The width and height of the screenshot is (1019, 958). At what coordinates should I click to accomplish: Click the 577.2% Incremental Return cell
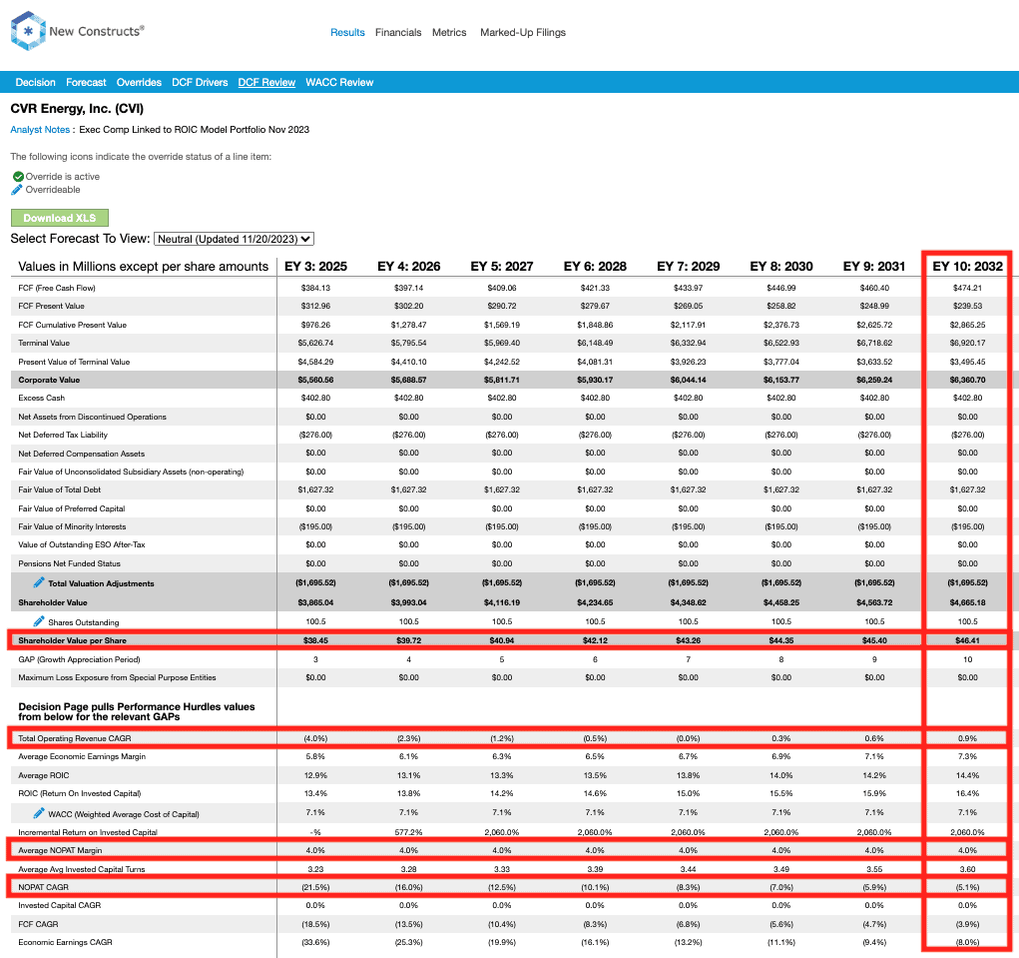[409, 832]
